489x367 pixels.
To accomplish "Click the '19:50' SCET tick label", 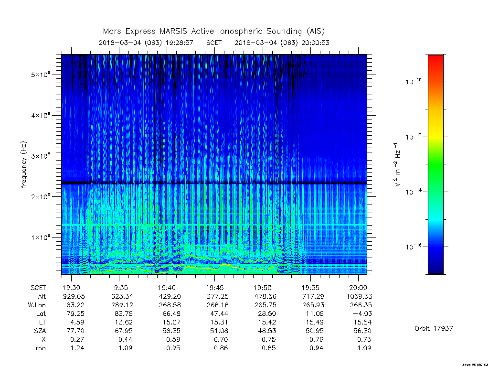I will click(263, 288).
